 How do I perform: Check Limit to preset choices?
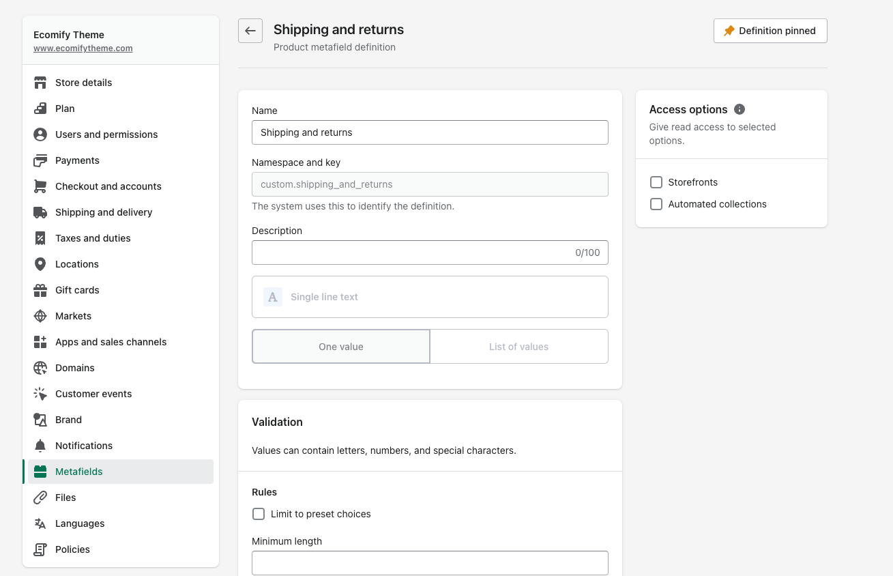(x=259, y=514)
